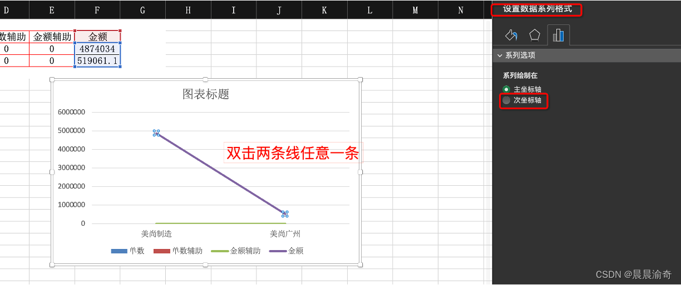Click the 3000000 axis value label
The image size is (681, 285).
71,167
